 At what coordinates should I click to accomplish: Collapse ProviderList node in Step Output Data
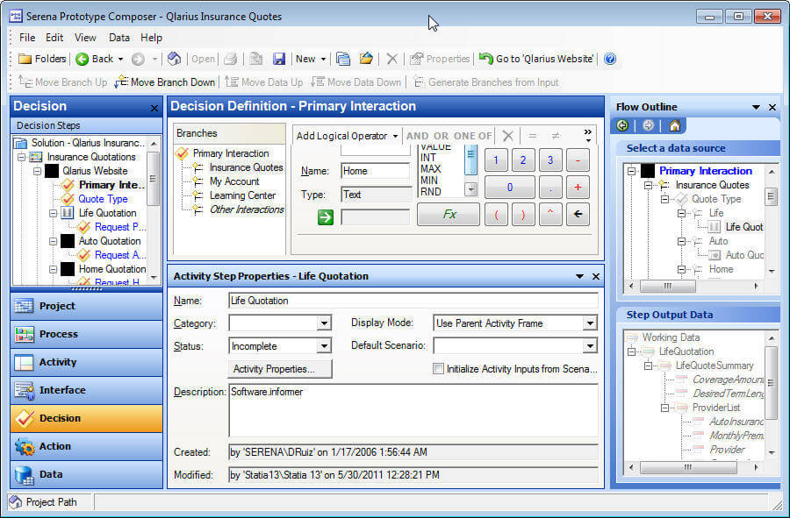(x=664, y=408)
